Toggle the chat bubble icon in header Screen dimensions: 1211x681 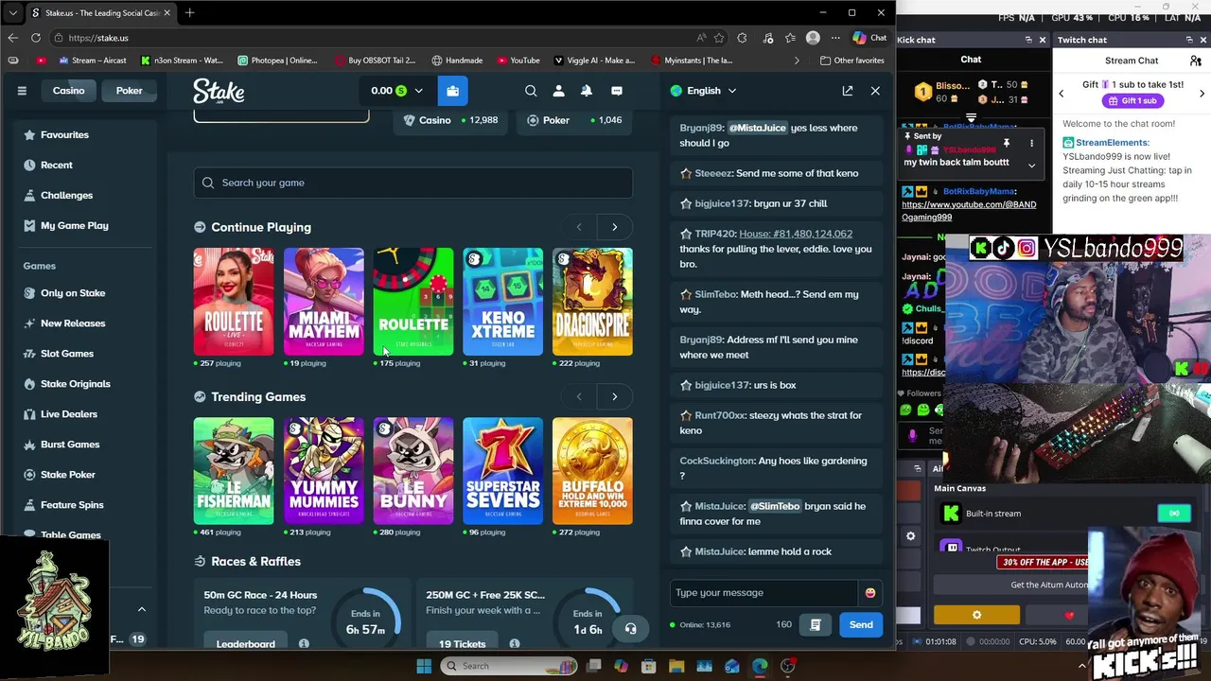click(617, 91)
